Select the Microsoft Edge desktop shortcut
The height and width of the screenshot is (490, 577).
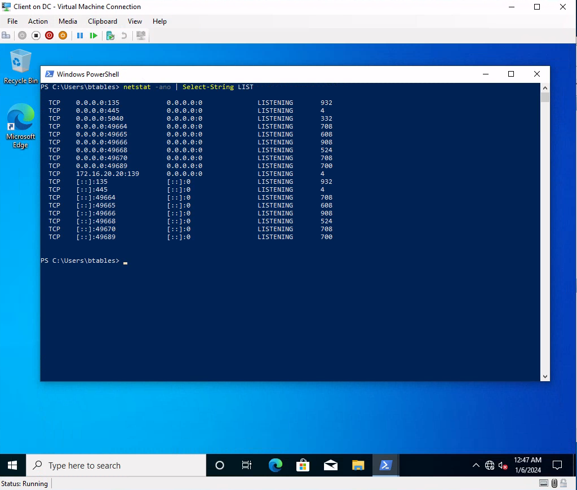click(21, 126)
